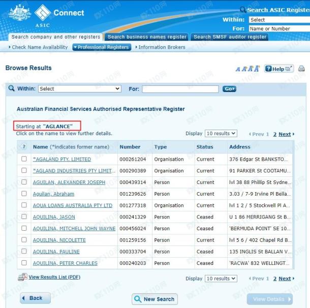Focus the For input in Browse Results

[x=180, y=89]
